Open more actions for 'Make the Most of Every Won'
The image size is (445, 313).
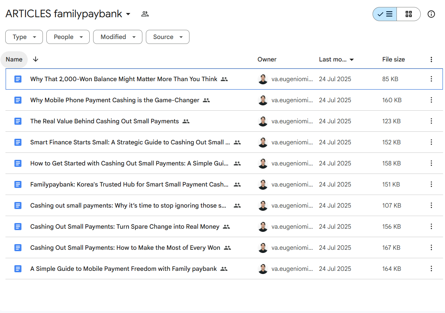[x=431, y=248]
